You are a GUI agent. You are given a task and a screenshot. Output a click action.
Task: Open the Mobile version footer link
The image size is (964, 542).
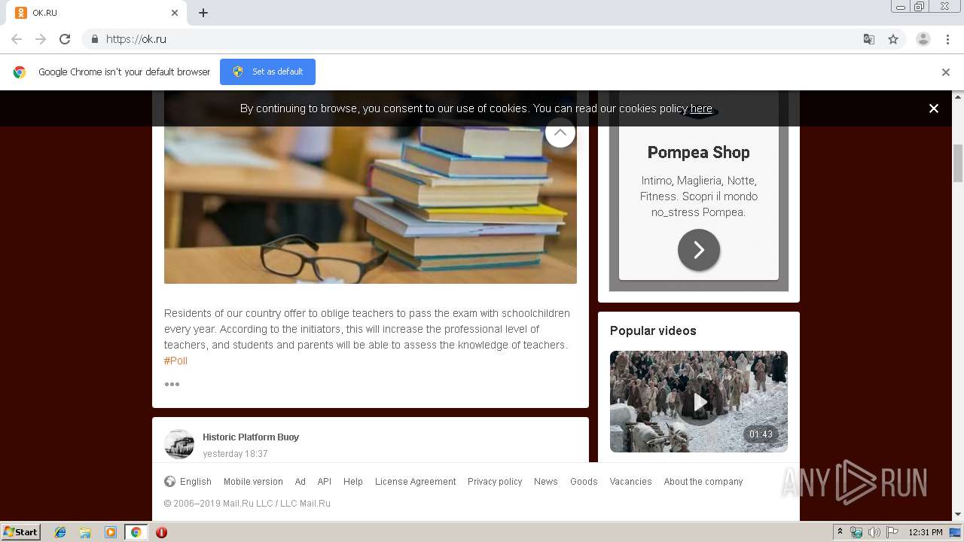click(253, 482)
